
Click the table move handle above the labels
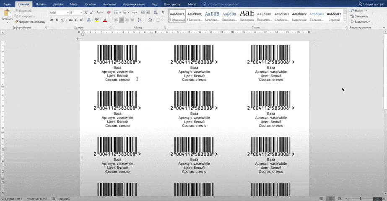point(78,39)
